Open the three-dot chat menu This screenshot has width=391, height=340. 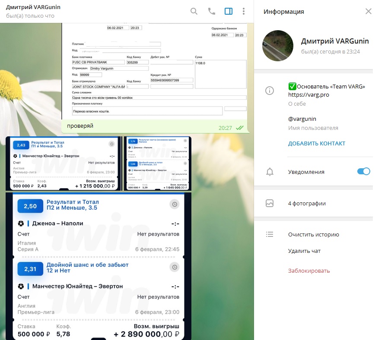tap(244, 11)
